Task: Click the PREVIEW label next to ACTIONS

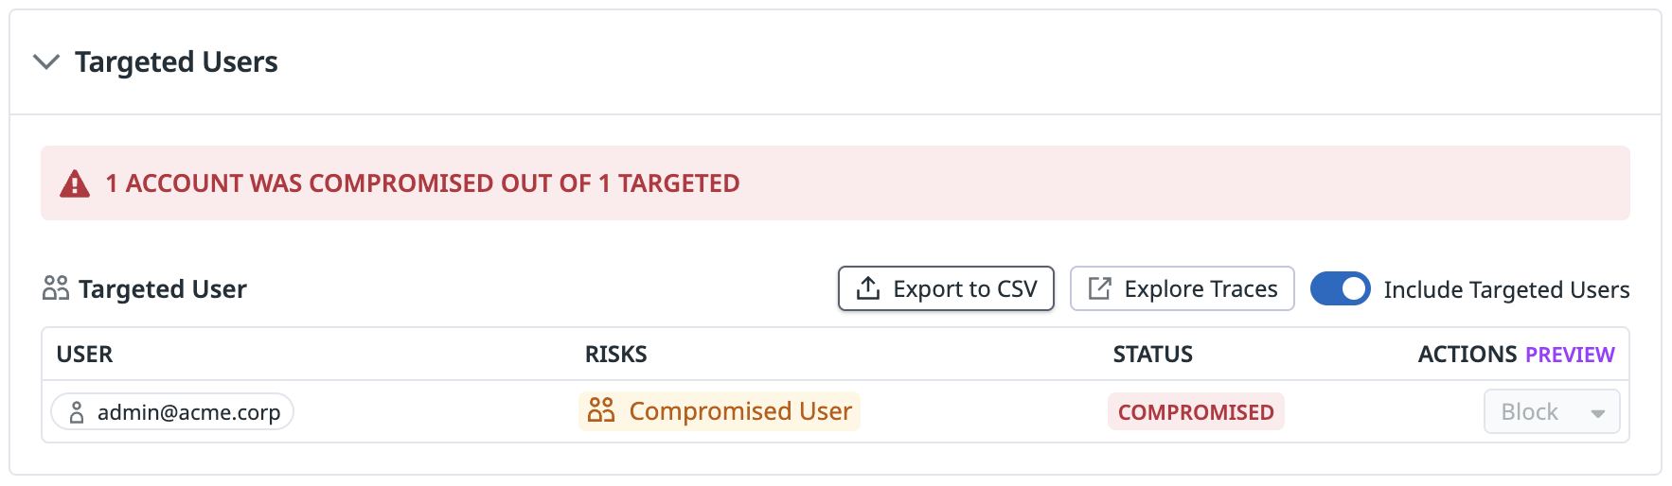Action: click(1569, 355)
